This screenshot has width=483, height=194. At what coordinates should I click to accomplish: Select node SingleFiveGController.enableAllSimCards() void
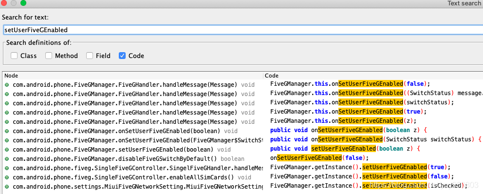click(x=132, y=177)
